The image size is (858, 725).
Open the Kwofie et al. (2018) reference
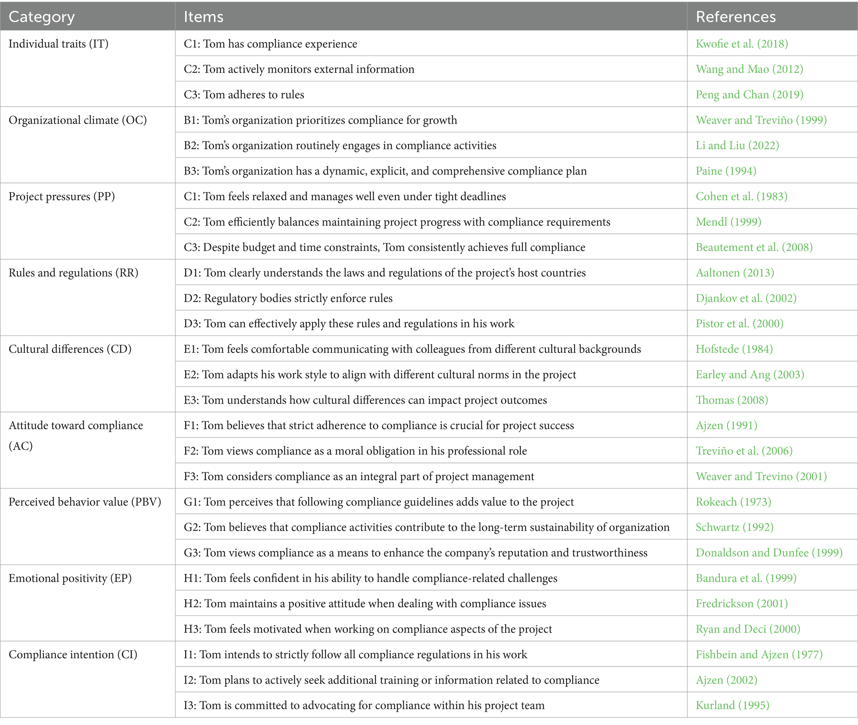742,44
